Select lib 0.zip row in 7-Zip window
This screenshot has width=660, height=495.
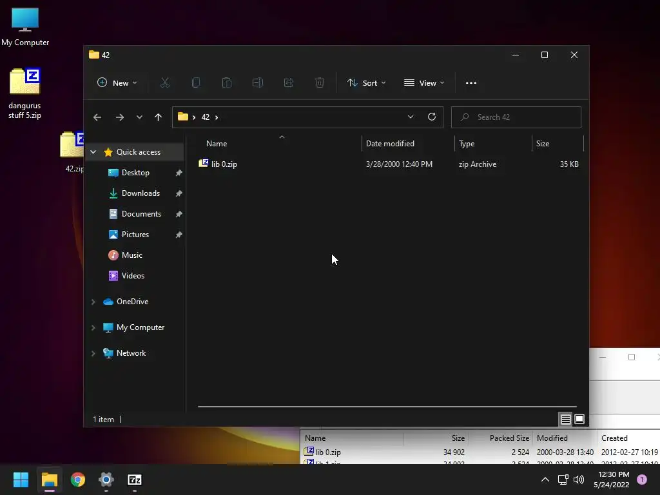(x=480, y=452)
